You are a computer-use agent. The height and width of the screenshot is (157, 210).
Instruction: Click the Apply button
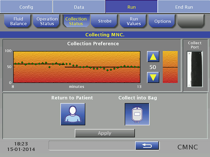pos(105,133)
